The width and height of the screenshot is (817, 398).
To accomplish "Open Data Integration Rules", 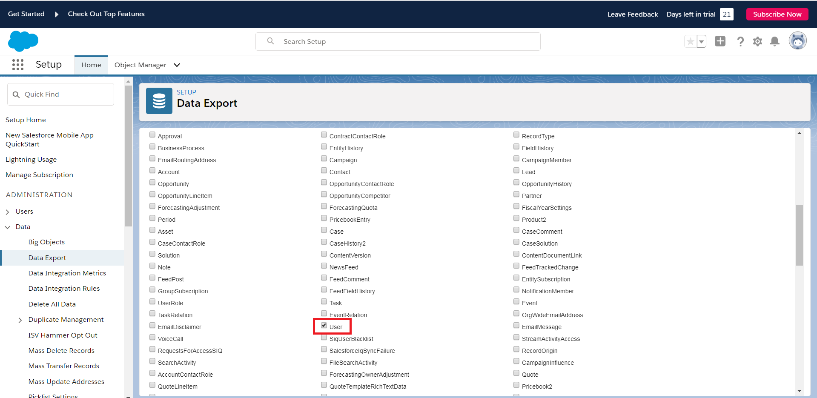I will [x=64, y=289].
